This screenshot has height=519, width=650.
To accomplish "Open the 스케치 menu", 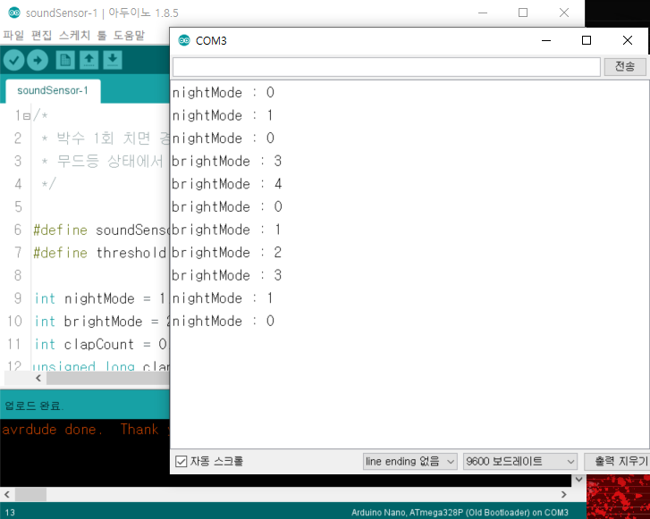I will [74, 36].
